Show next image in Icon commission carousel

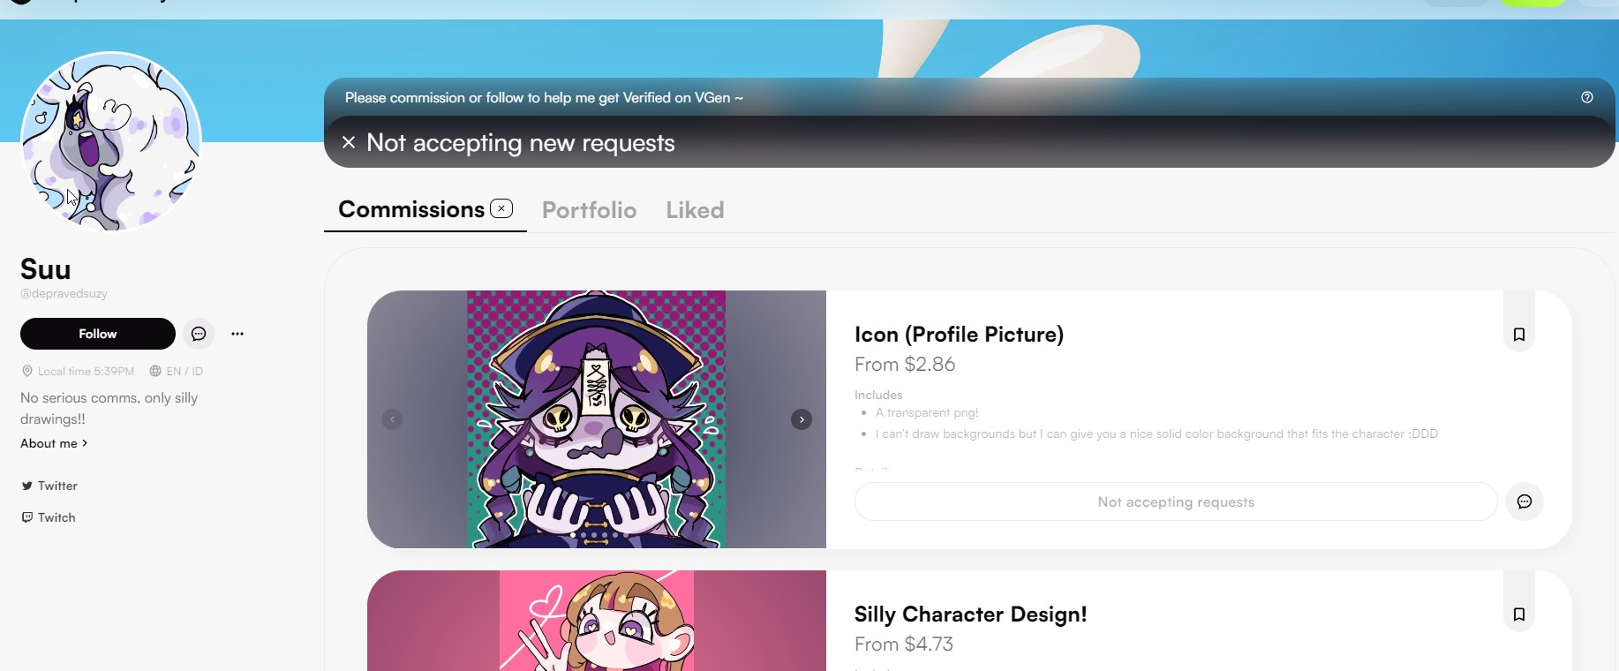click(x=802, y=419)
